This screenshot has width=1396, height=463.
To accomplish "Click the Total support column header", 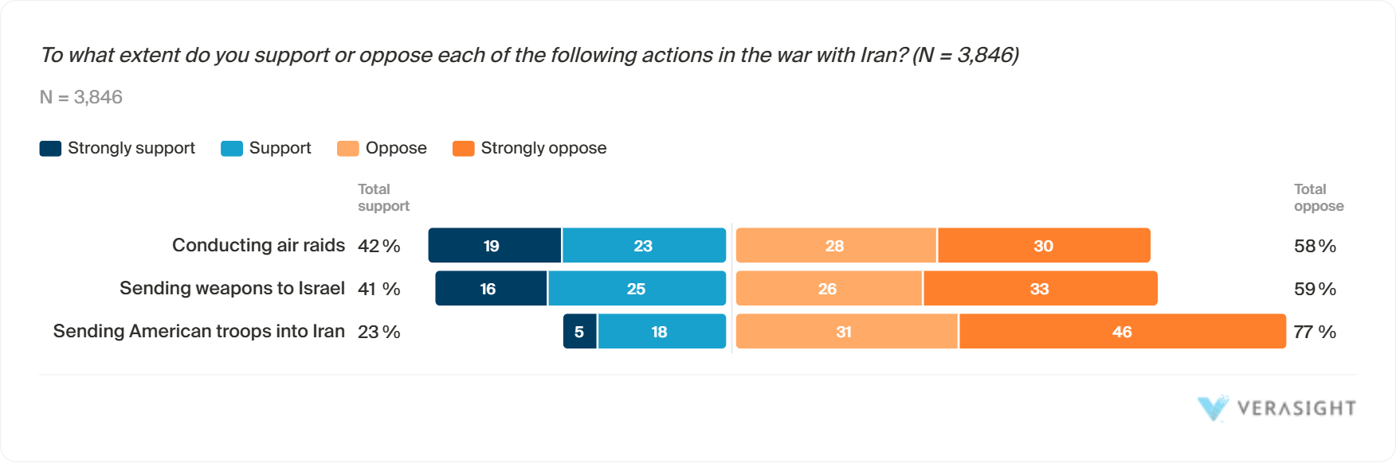I will 383,197.
